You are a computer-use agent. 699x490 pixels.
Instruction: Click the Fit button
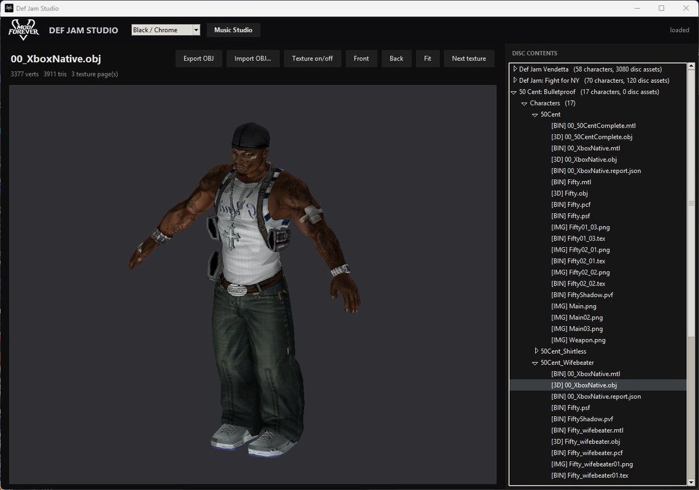[x=428, y=58]
